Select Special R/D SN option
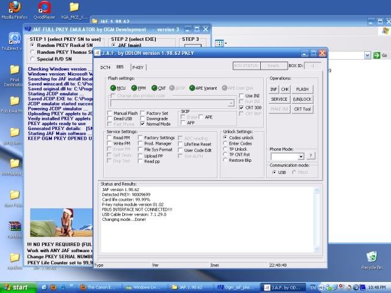 tap(32, 59)
